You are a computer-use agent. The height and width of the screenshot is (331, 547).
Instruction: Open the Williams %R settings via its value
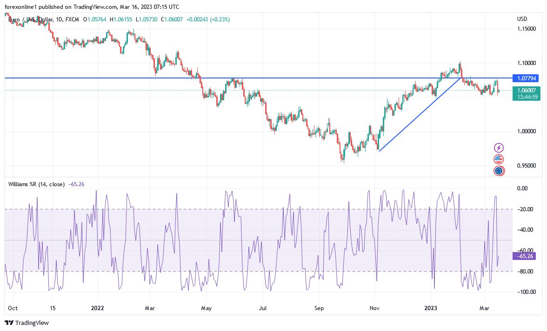(x=76, y=184)
